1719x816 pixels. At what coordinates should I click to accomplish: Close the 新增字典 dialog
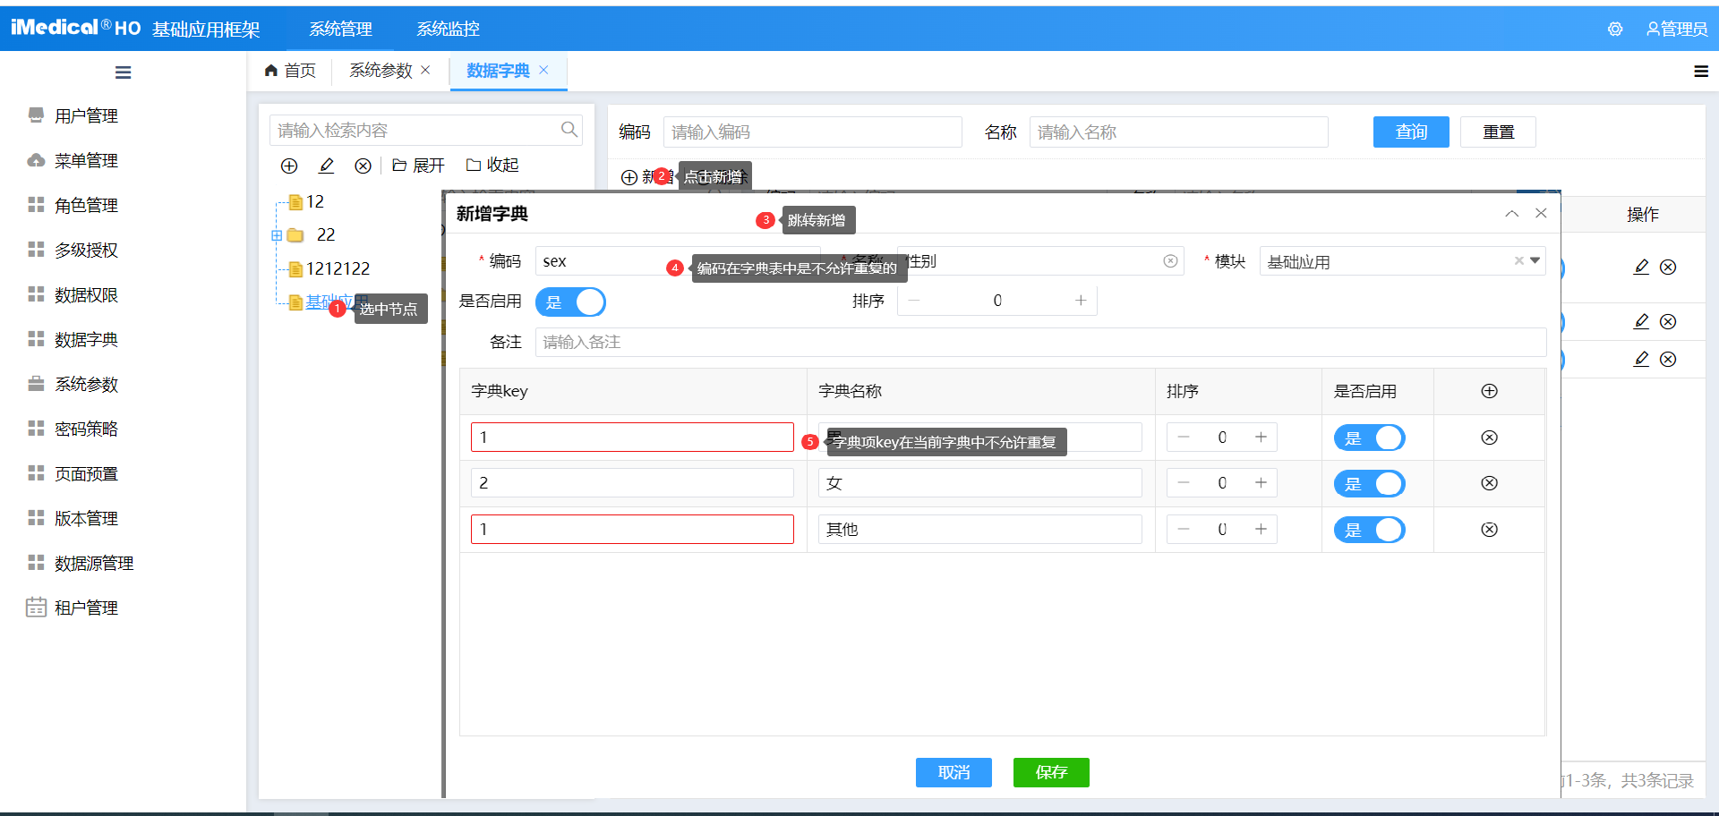[x=1541, y=213]
